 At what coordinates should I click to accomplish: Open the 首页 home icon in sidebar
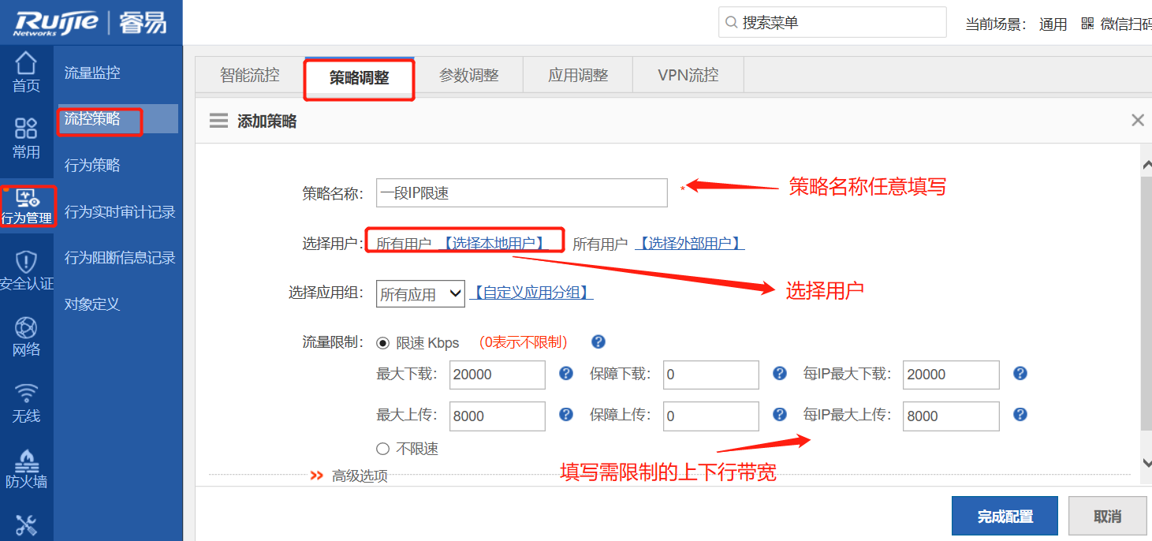point(26,65)
